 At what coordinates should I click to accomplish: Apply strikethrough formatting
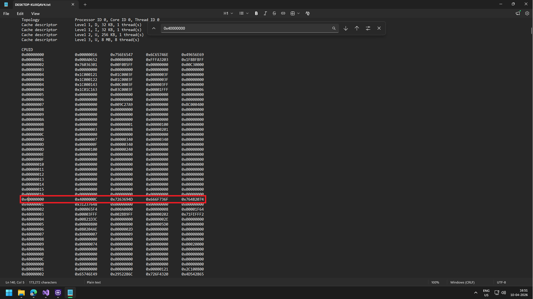click(274, 13)
